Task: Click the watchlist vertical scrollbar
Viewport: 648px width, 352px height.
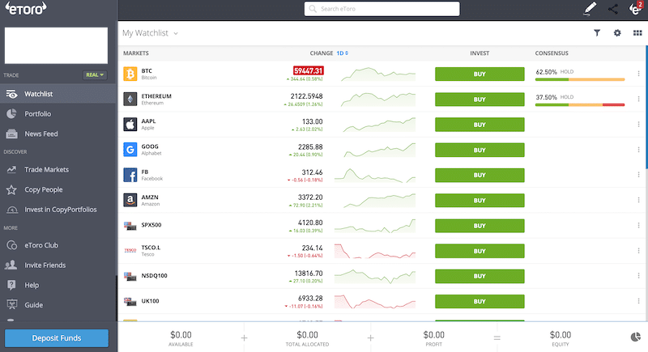Action: pos(646,108)
